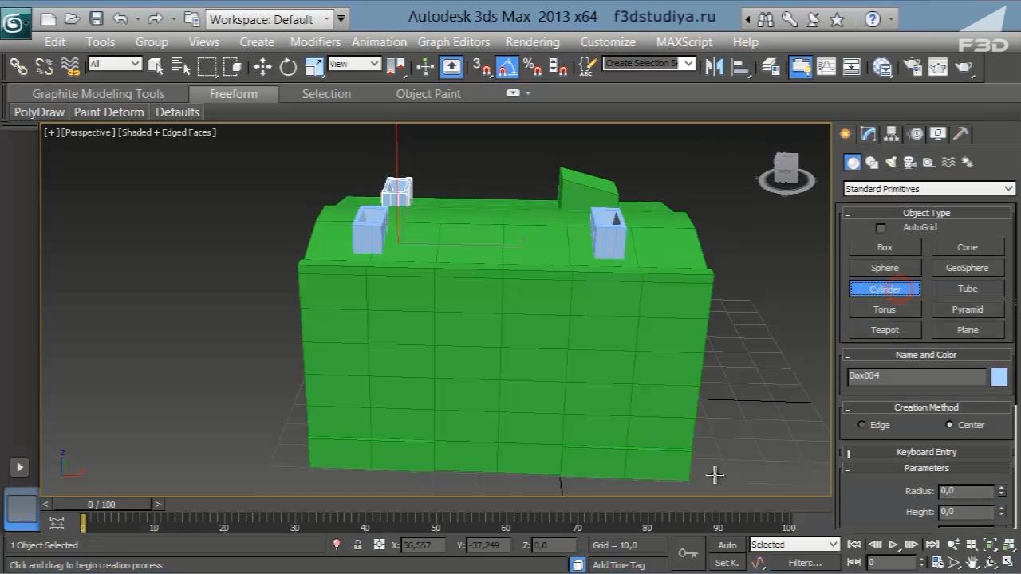
Task: Collapse Name and Color rollout
Action: [x=926, y=355]
